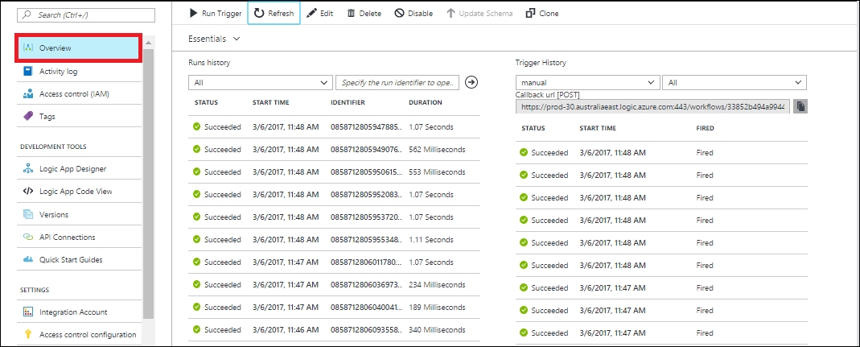Collapse the Essentials section chevron
860x347 pixels.
pos(237,39)
